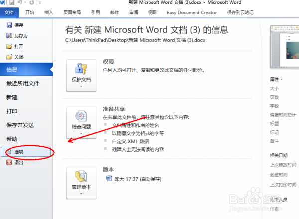The height and width of the screenshot is (219, 299).
Task: Open the 保存到云笔记 tab
Action: tap(240, 13)
